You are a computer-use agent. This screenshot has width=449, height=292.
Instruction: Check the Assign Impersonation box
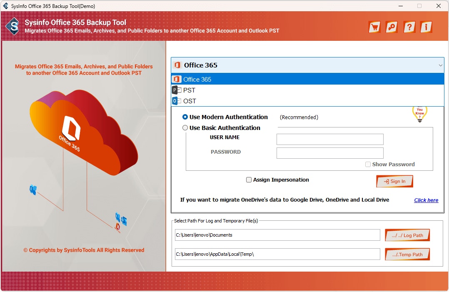(249, 180)
